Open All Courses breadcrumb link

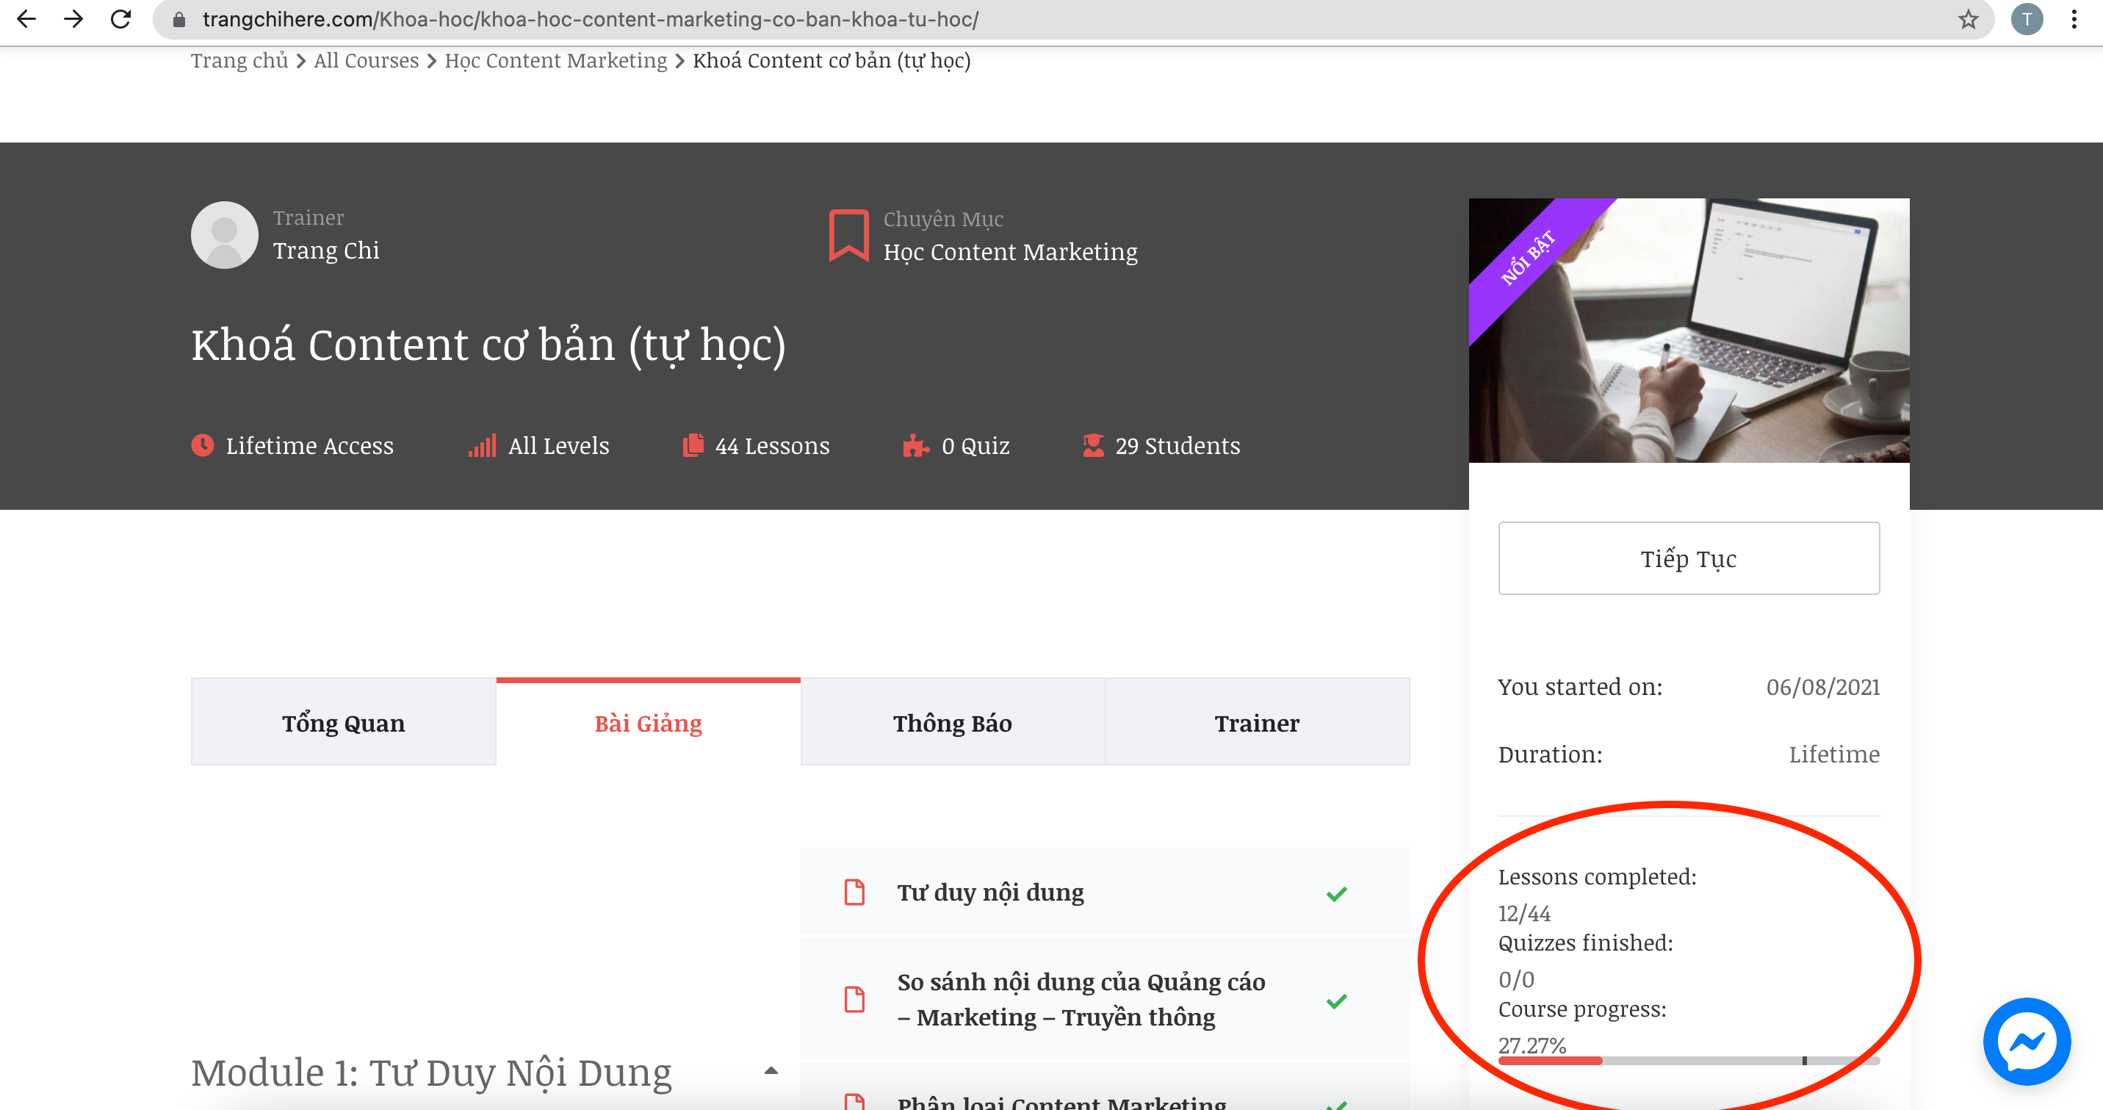click(366, 61)
